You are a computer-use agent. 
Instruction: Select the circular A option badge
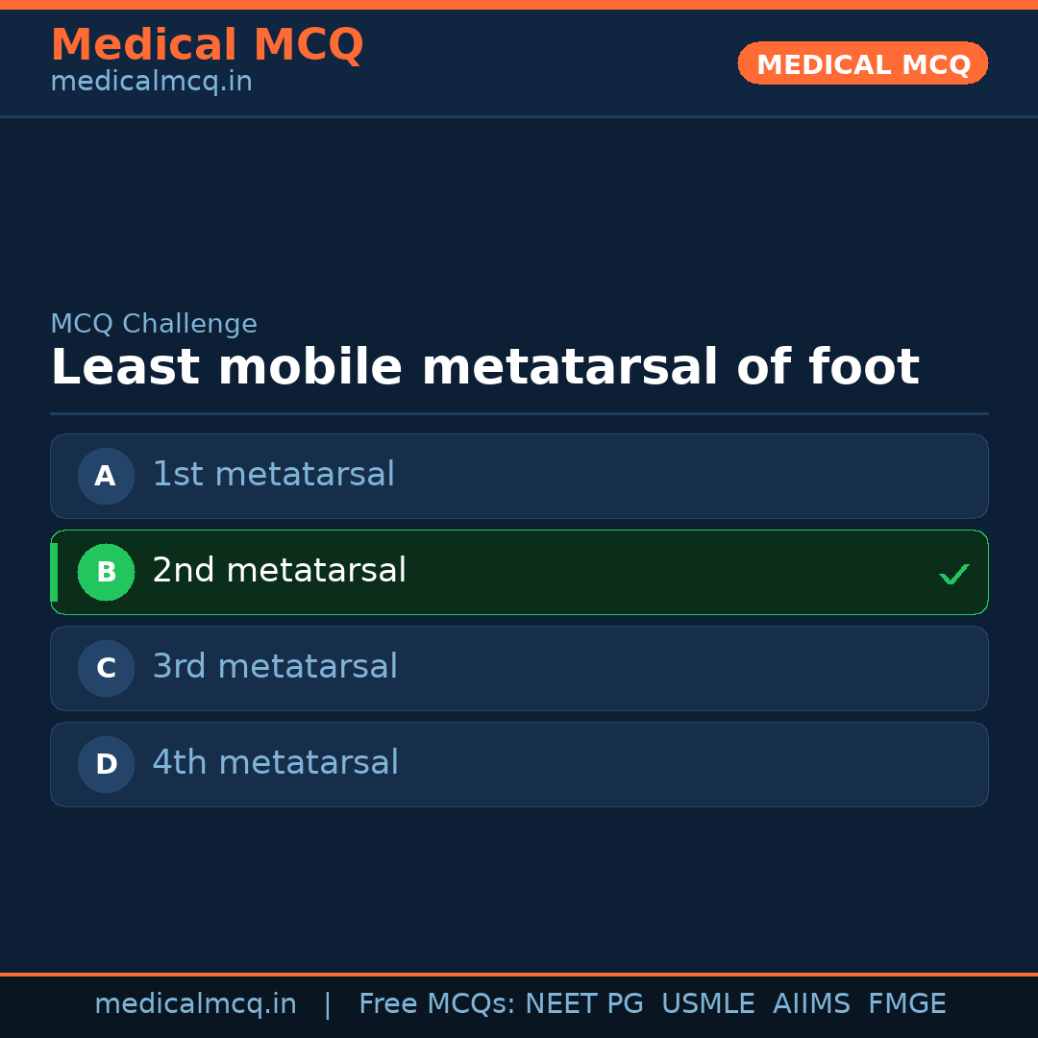pos(106,476)
